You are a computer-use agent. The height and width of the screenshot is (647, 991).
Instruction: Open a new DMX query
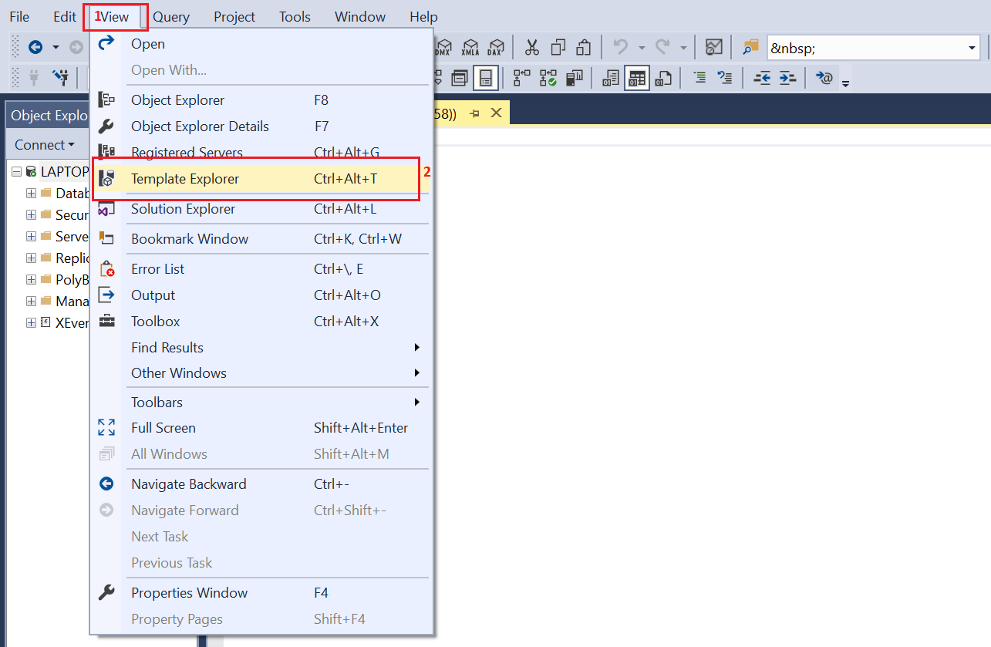[x=443, y=47]
